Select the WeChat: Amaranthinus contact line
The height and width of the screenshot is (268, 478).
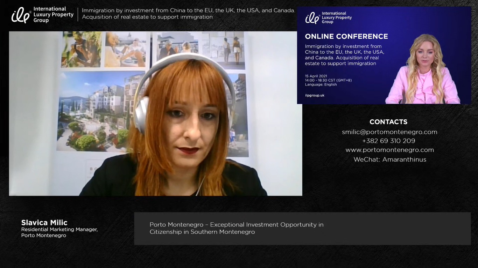point(389,159)
